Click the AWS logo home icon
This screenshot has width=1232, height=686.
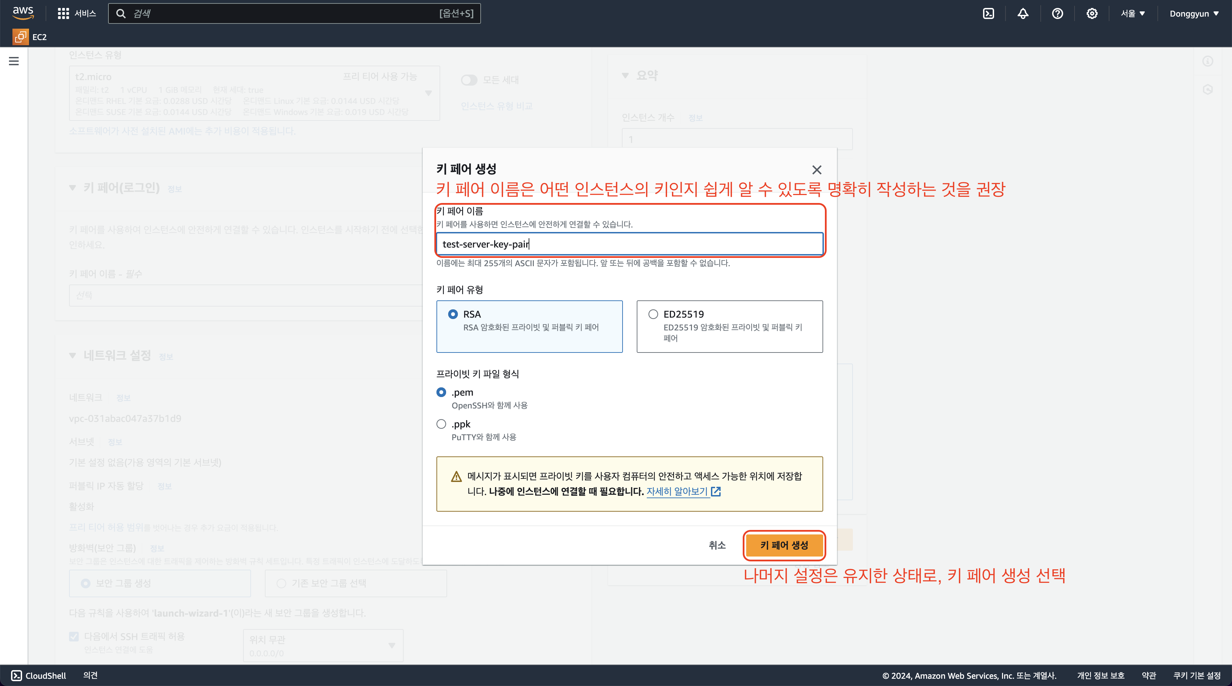(23, 13)
